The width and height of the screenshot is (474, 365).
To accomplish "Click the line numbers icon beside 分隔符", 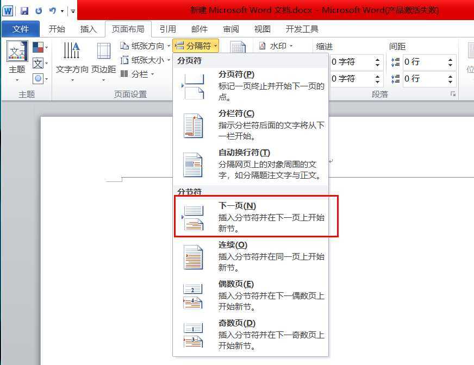I will (x=238, y=47).
